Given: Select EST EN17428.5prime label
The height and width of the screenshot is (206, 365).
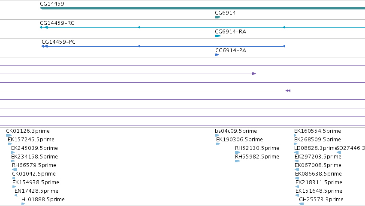Looking at the screenshot, I should [x=36, y=191].
